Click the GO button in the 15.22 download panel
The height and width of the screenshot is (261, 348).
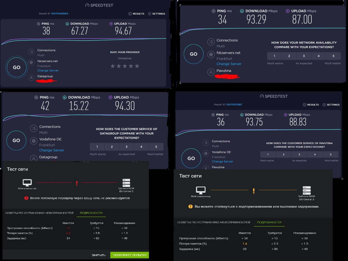point(16,140)
